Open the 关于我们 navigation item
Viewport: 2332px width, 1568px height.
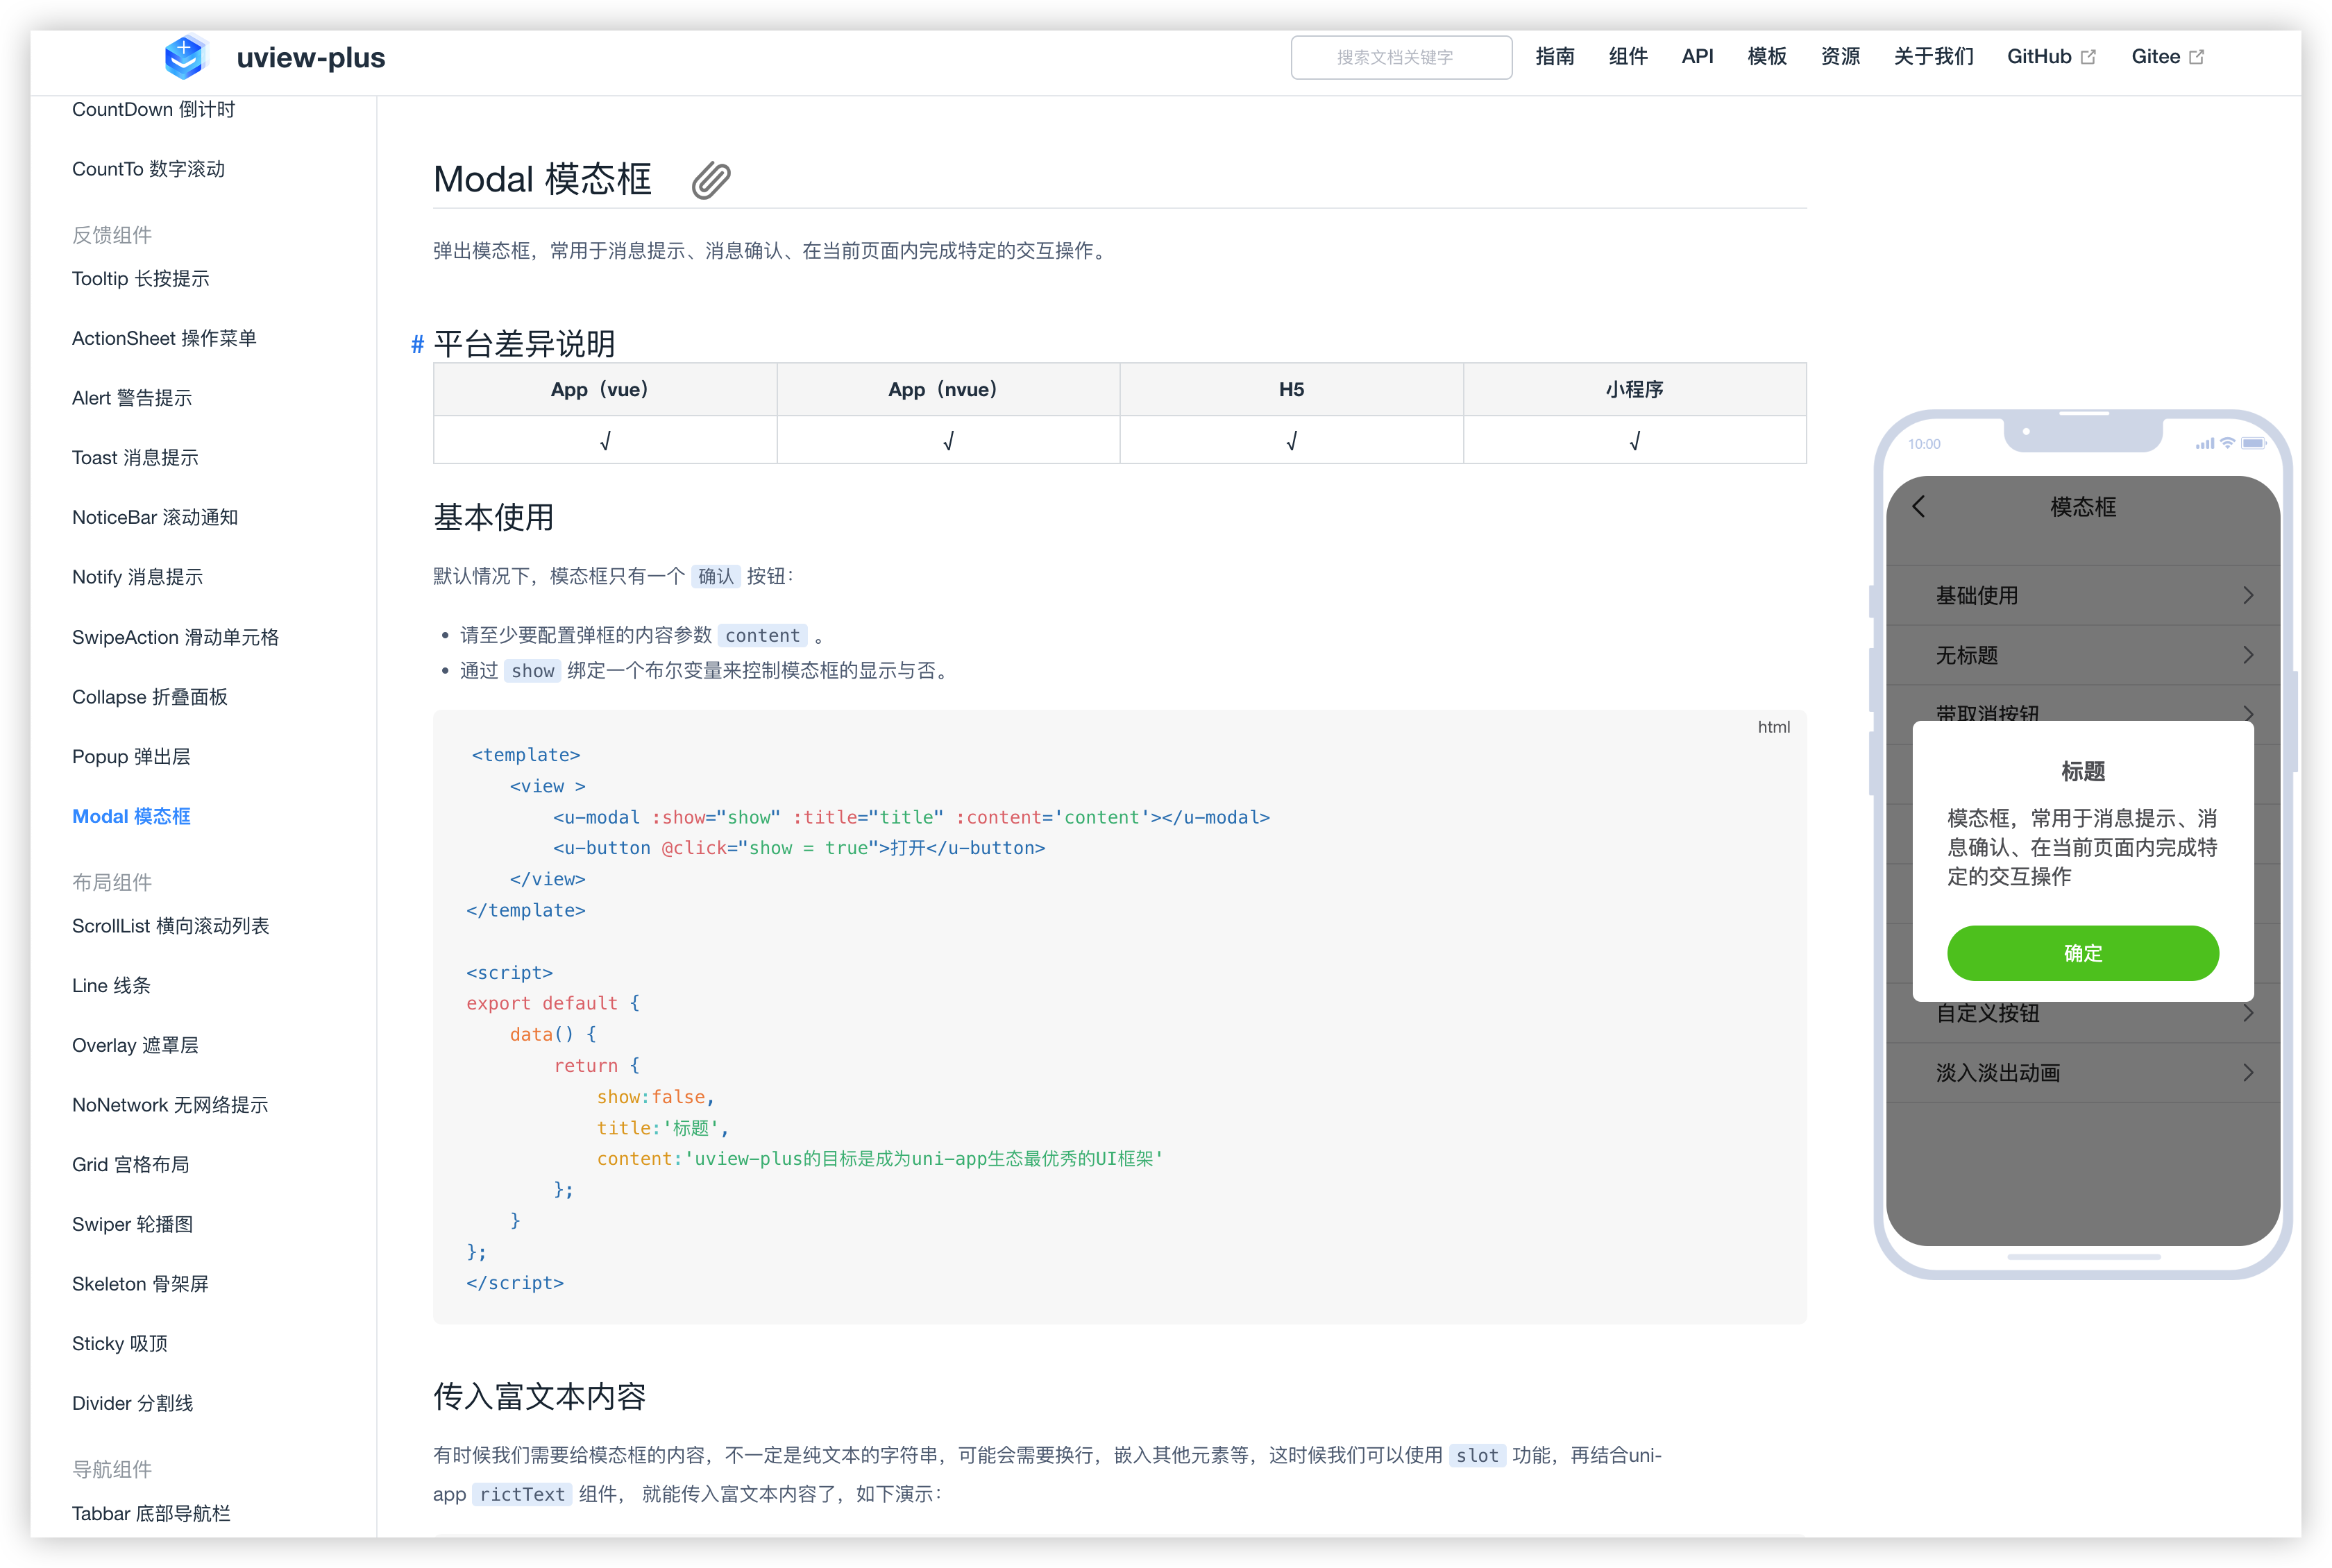click(1933, 57)
